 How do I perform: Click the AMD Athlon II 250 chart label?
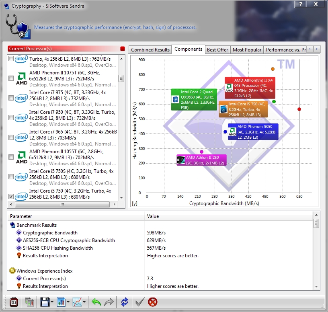201,160
